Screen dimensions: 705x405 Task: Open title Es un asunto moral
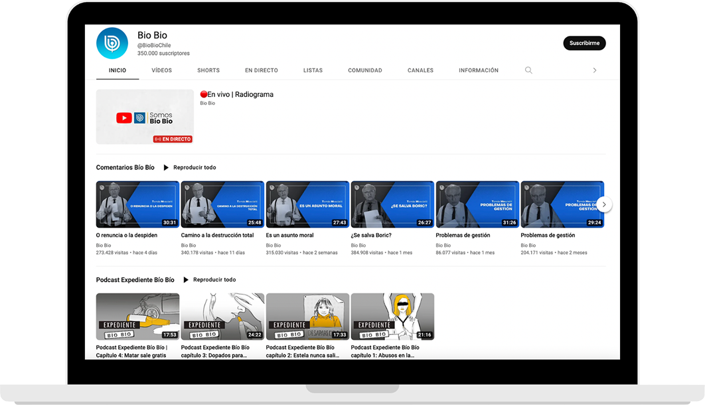pos(289,236)
